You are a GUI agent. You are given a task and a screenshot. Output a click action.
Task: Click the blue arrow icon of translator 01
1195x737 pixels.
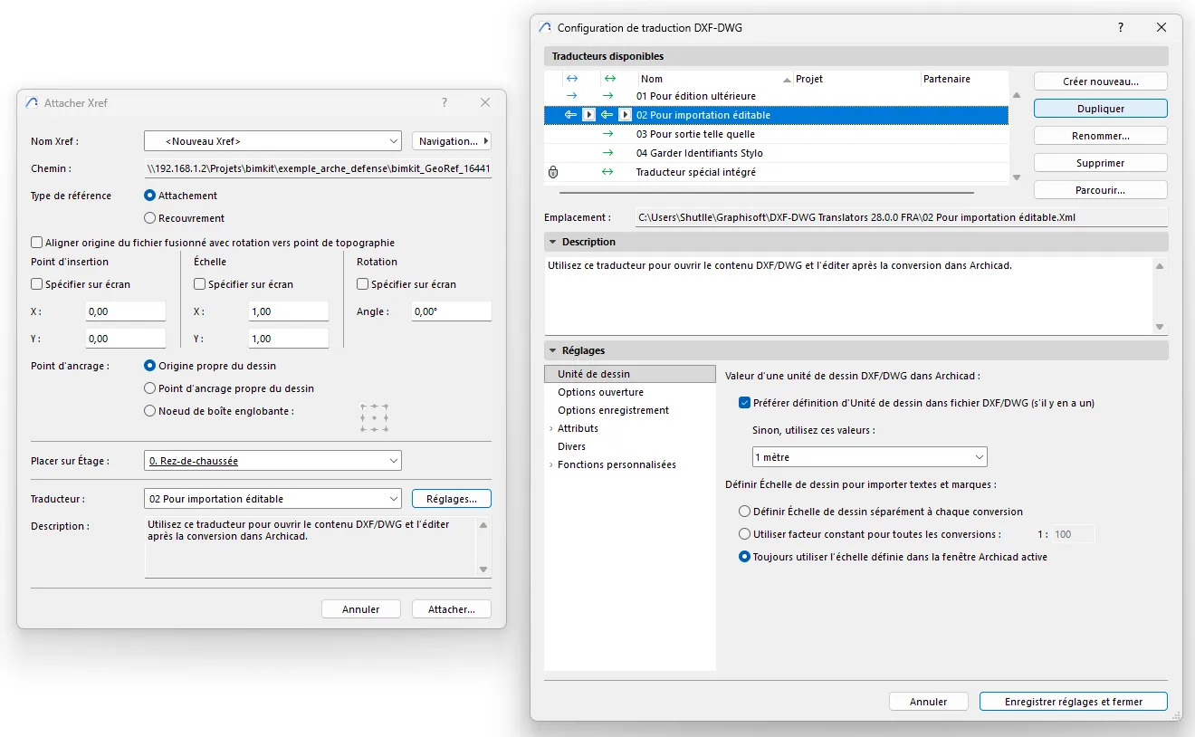pyautogui.click(x=571, y=96)
